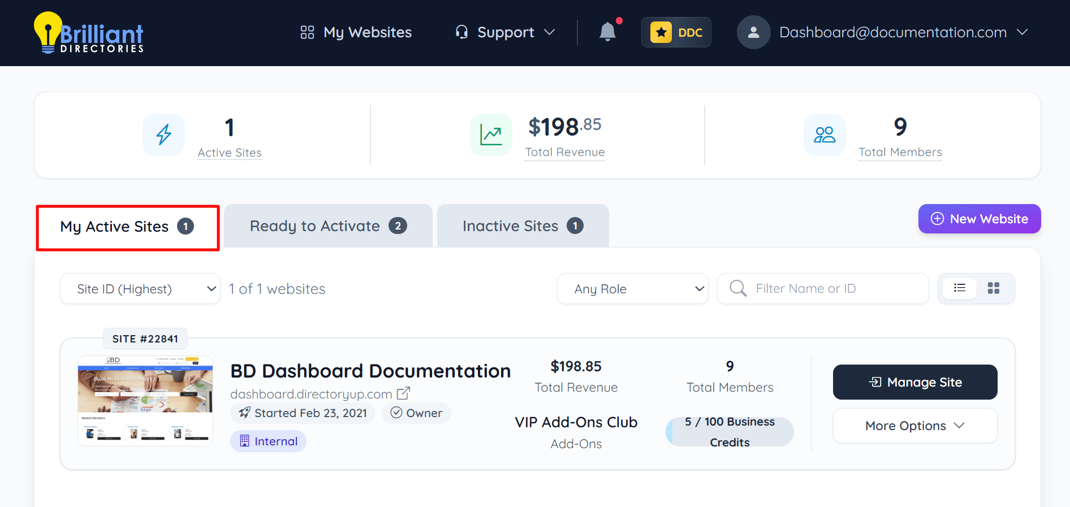Click the Total Revenue chart icon
This screenshot has width=1070, height=507.
[x=491, y=135]
